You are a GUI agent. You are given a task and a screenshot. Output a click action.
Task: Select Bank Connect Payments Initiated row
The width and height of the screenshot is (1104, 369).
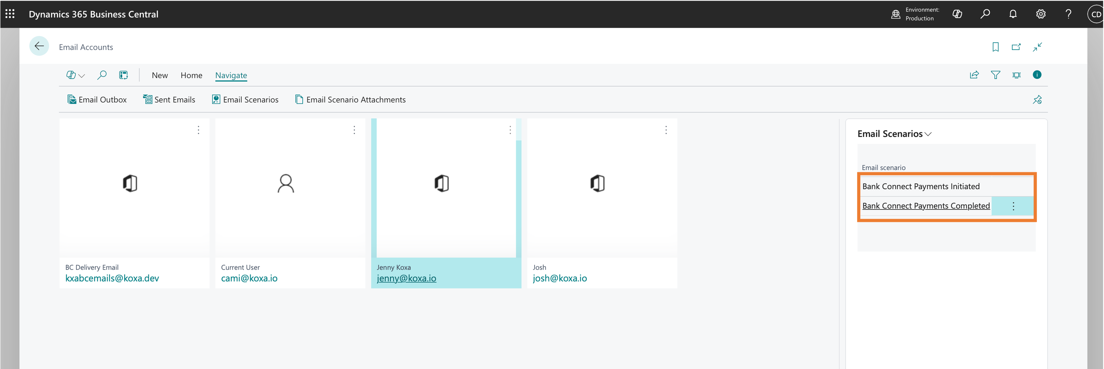coord(947,186)
